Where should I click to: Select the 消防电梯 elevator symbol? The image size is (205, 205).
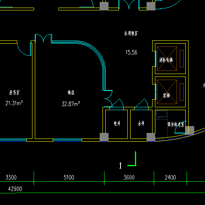tap(167, 58)
